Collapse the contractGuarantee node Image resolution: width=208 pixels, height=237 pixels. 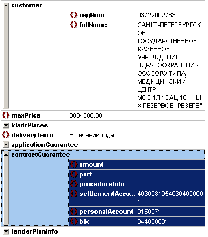point(6,155)
